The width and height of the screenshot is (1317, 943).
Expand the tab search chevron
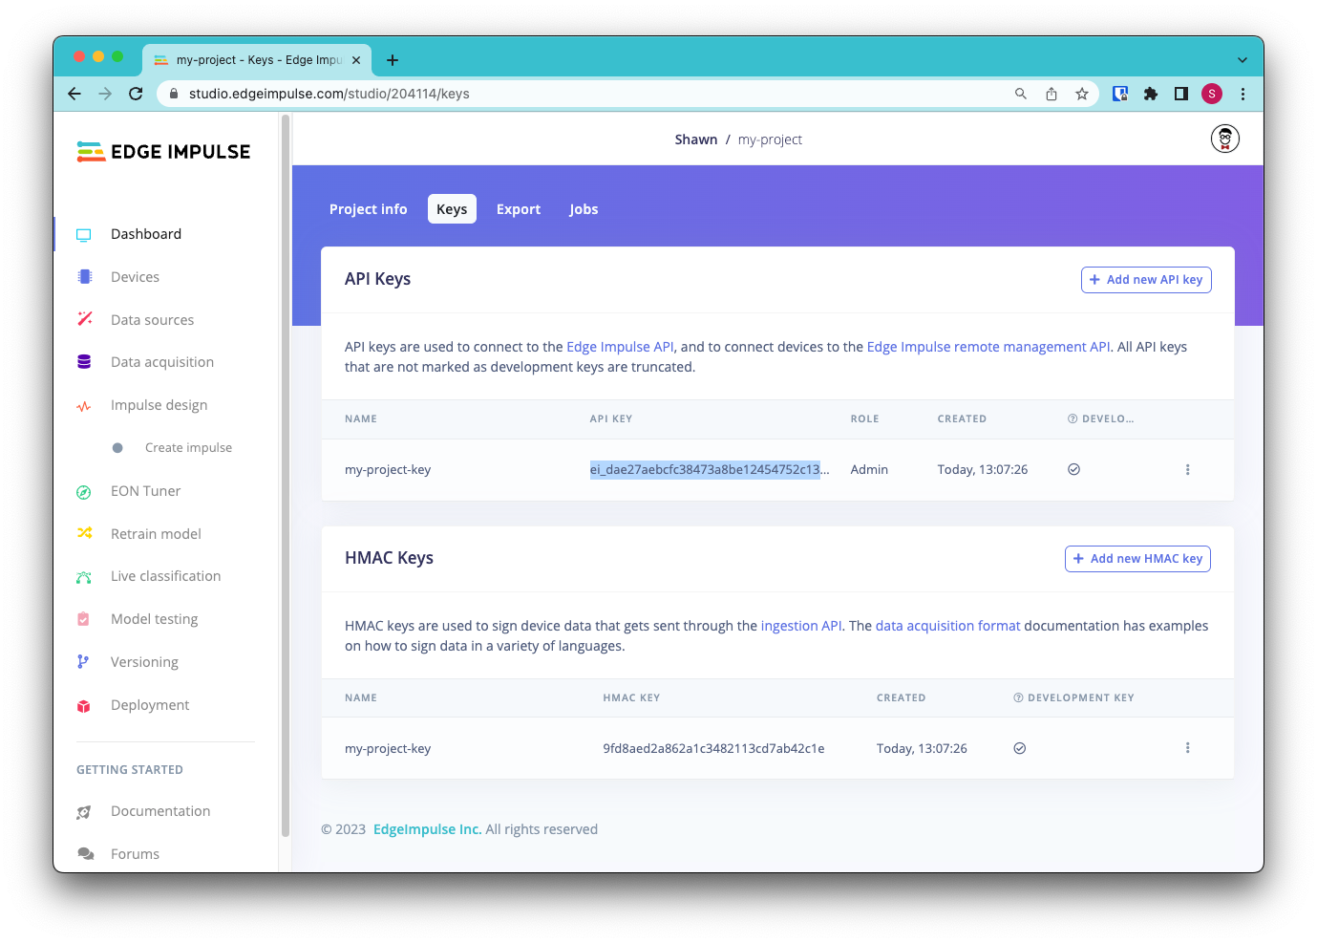1243,59
